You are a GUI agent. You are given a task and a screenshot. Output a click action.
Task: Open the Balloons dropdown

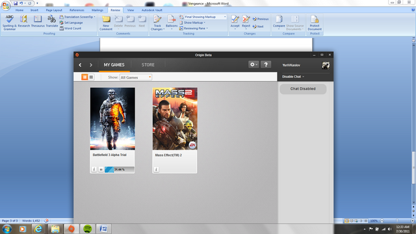[x=172, y=22]
